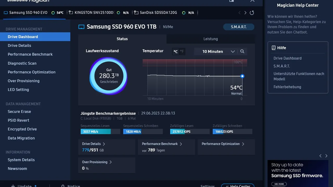Switch temperature unit to °F

182,51
